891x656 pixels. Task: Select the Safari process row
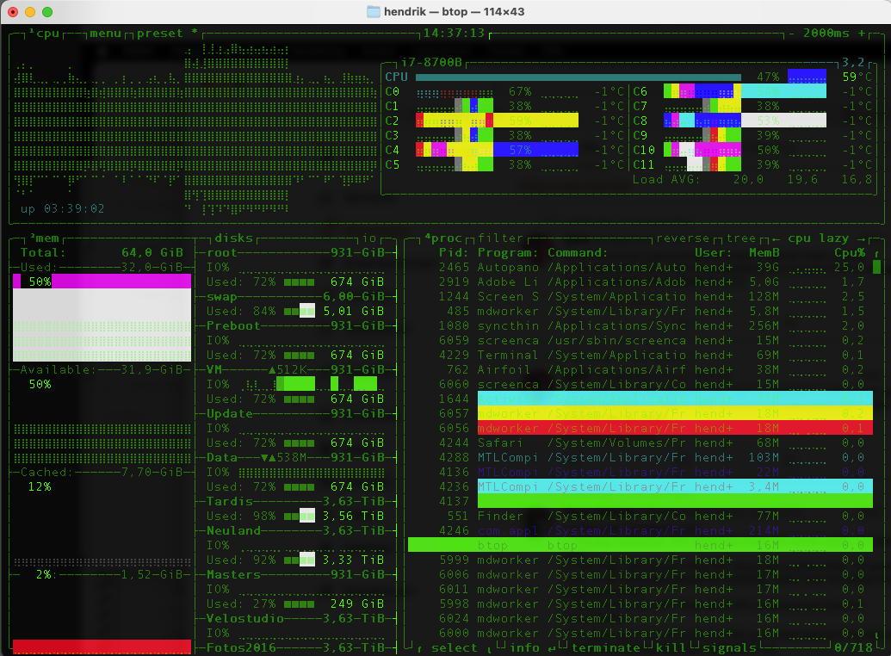[x=640, y=442]
